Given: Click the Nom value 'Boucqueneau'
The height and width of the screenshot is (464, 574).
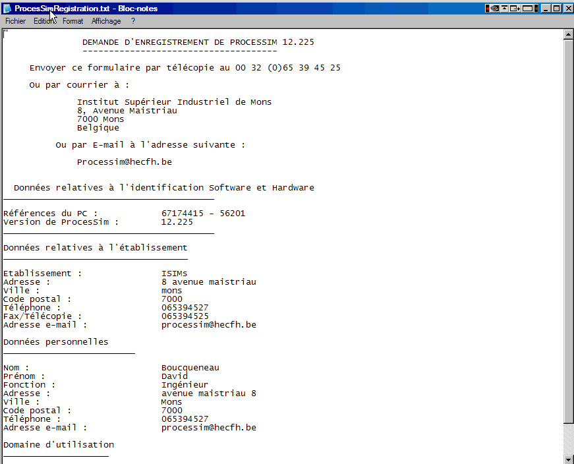Looking at the screenshot, I should click(x=190, y=368).
